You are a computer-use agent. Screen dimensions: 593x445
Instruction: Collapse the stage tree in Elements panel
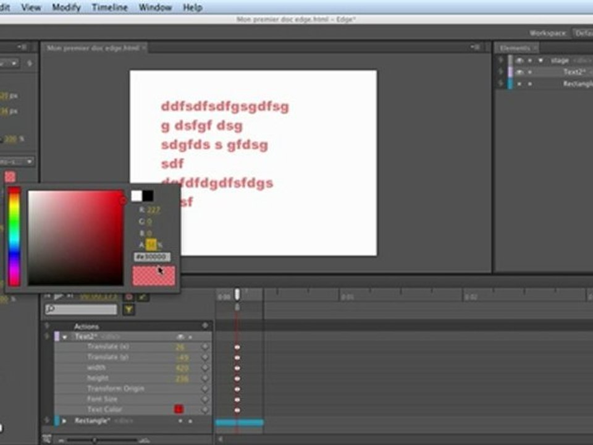[x=541, y=61]
